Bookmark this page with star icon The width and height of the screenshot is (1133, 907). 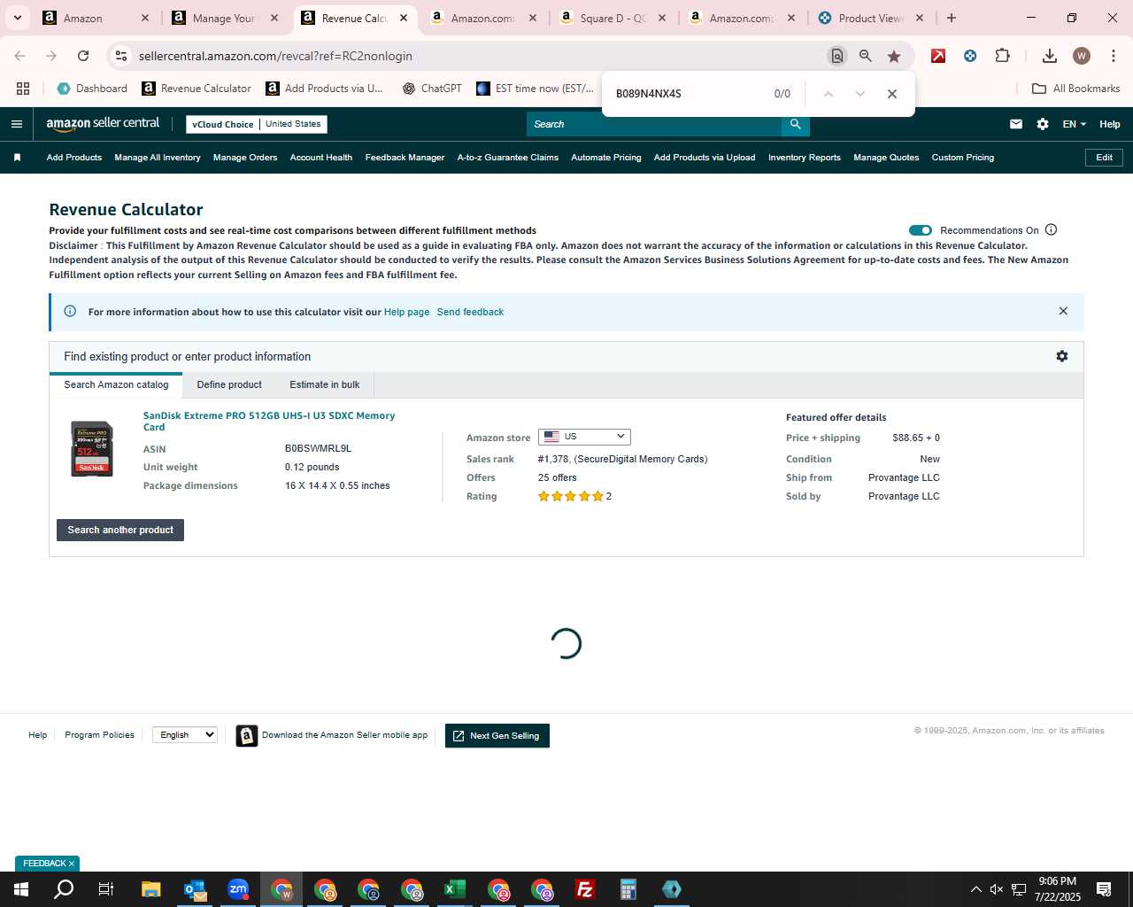(x=894, y=56)
